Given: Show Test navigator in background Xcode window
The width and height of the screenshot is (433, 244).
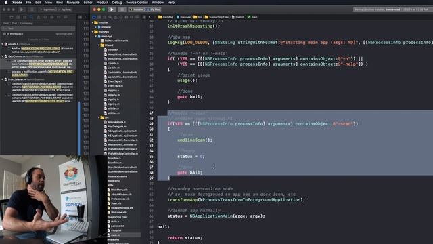Looking at the screenshot, I should [x=45, y=17].
